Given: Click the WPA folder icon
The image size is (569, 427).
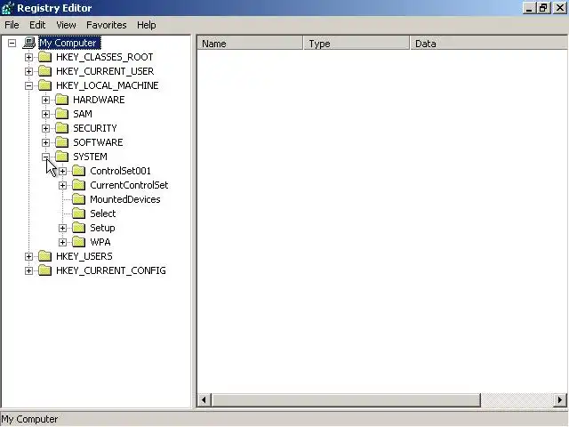Looking at the screenshot, I should tap(79, 242).
